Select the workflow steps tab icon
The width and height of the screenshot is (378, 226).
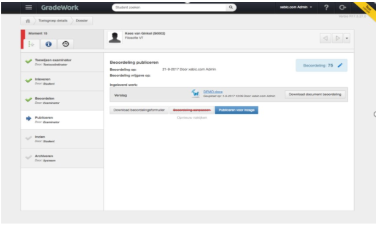tap(31, 44)
